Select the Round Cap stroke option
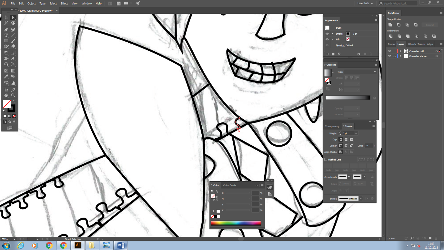The image size is (444, 250). tap(346, 140)
